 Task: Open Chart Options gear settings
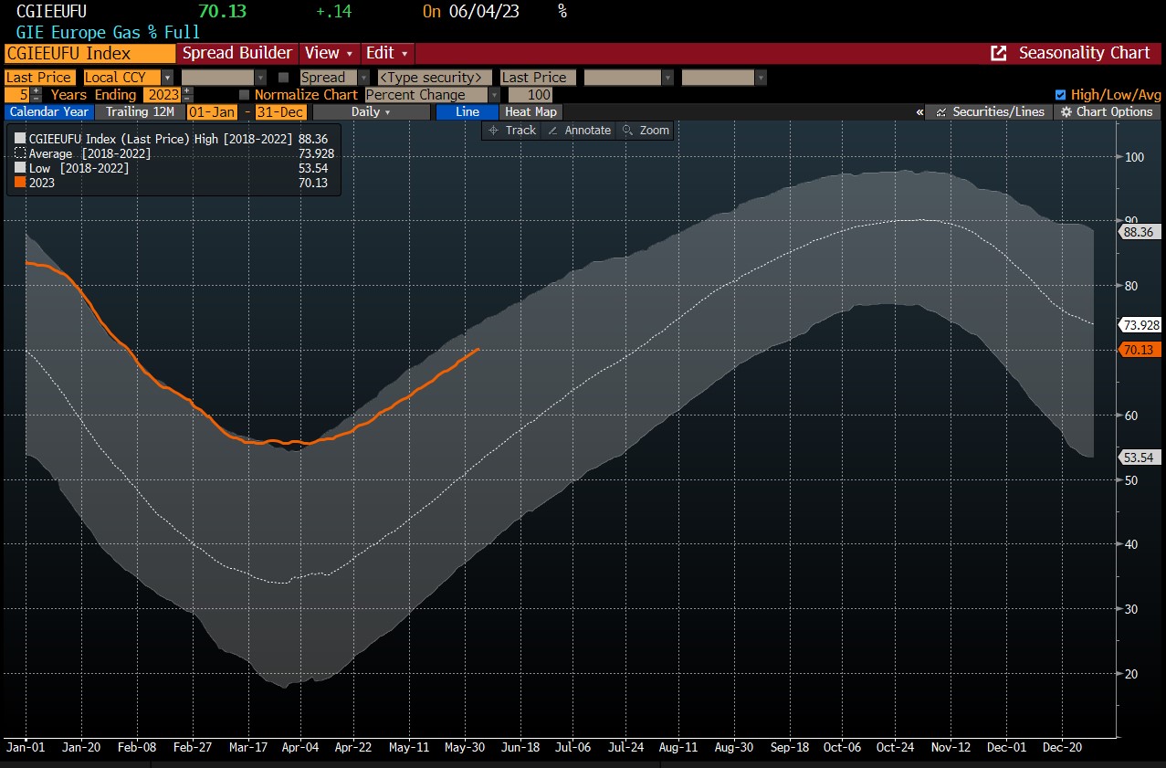pos(1106,111)
